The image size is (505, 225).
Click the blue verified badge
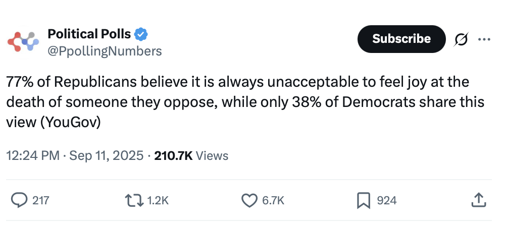coord(141,34)
